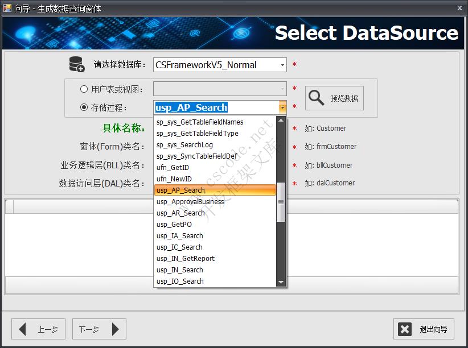Collapse the stored procedure dropdown arrow
This screenshot has width=468, height=348.
click(282, 107)
